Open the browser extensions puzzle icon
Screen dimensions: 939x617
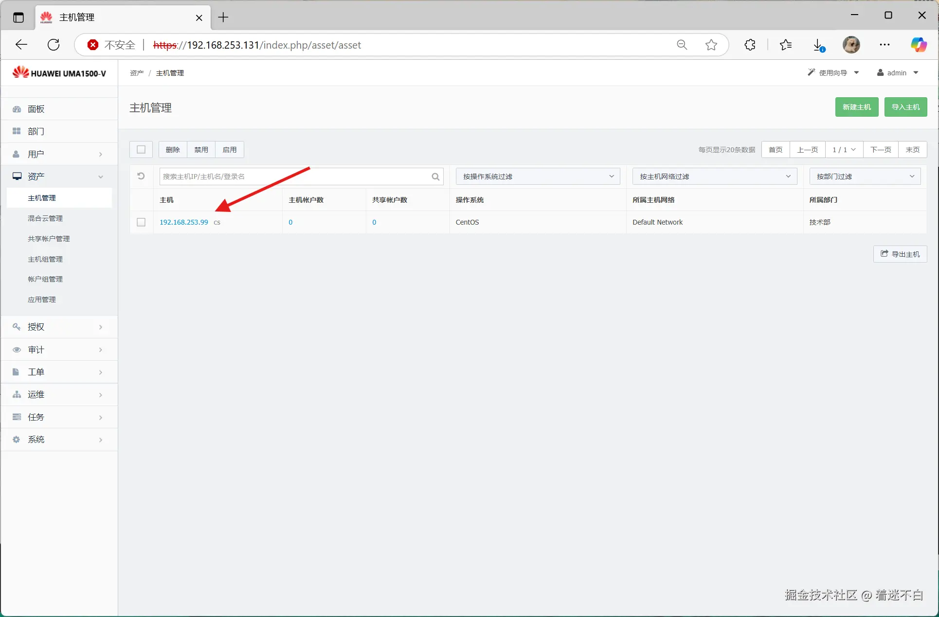click(x=750, y=45)
